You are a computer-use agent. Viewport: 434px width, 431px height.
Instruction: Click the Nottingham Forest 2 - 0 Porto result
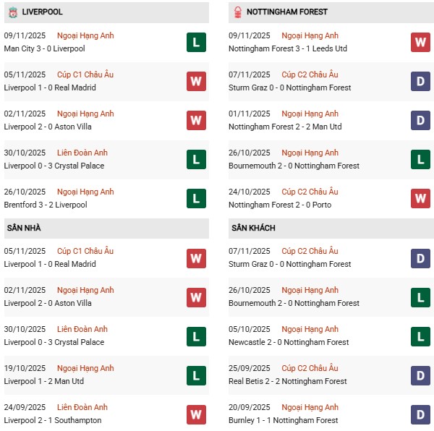(x=275, y=205)
